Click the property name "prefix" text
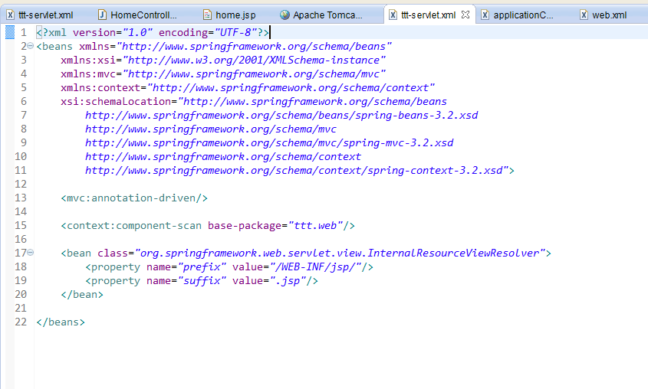 coord(202,267)
